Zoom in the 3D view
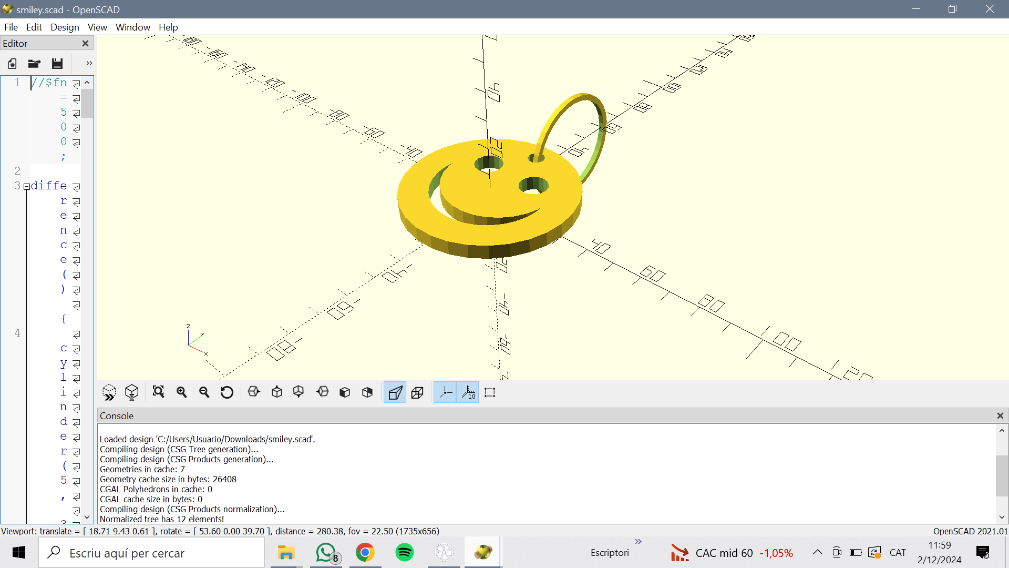 click(182, 392)
